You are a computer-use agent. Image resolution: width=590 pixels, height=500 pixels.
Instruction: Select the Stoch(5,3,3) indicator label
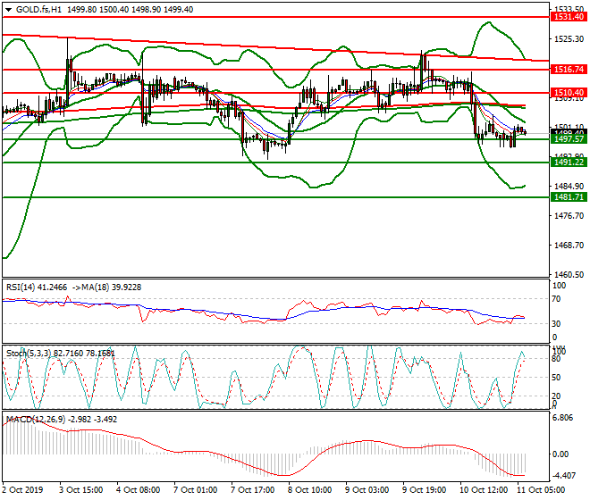(x=29, y=354)
